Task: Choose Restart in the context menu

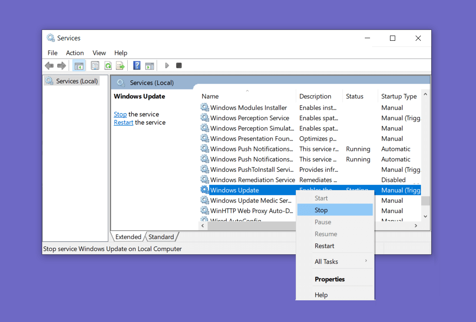Action: tap(335, 246)
